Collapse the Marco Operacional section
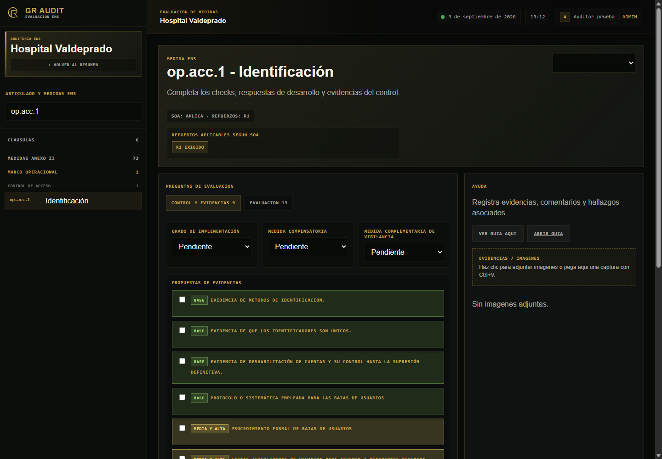662x459 pixels. pyautogui.click(x=73, y=172)
